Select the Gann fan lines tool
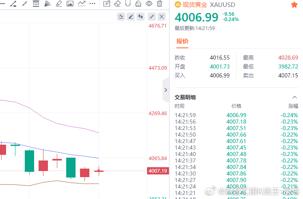The width and height of the screenshot is (303, 199). (48, 4)
